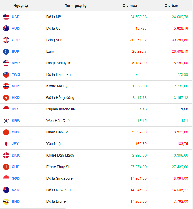
Task: Open the SGD currency link
Action: point(16,178)
